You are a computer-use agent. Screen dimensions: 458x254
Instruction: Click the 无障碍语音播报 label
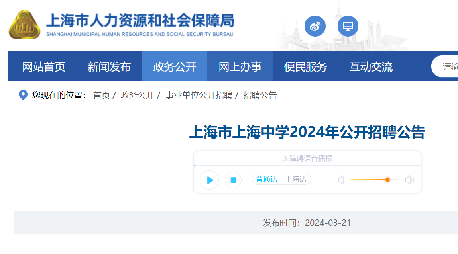pos(307,158)
